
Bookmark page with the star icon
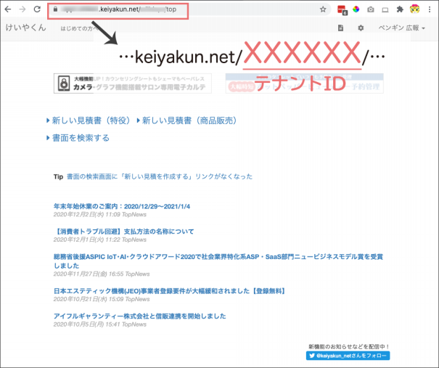click(323, 9)
